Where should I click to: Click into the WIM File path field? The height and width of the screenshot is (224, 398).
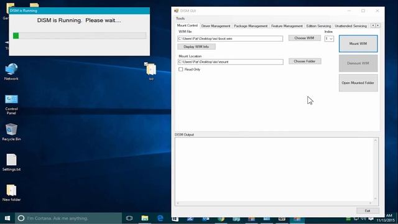230,39
